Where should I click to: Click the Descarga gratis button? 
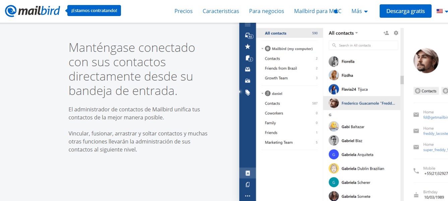point(405,11)
